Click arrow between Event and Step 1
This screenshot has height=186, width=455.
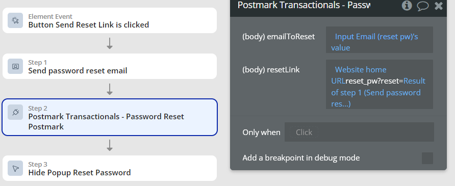tap(109, 43)
